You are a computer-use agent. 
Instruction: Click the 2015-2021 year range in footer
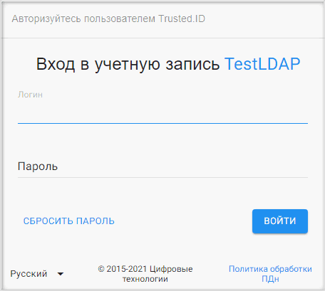click(x=127, y=269)
